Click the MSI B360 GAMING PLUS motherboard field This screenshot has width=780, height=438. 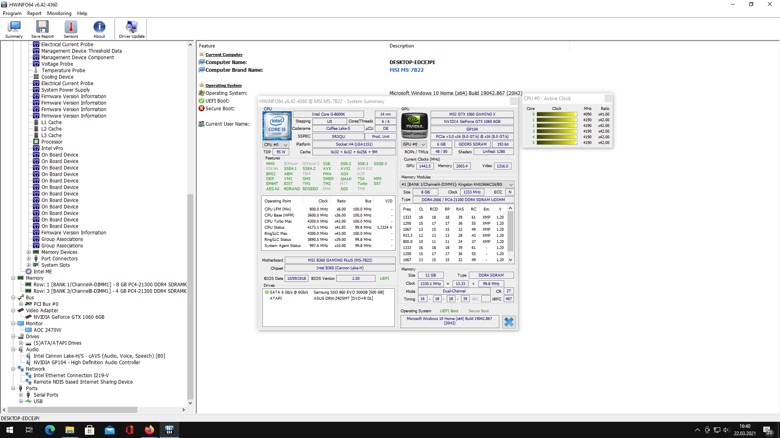pyautogui.click(x=340, y=260)
